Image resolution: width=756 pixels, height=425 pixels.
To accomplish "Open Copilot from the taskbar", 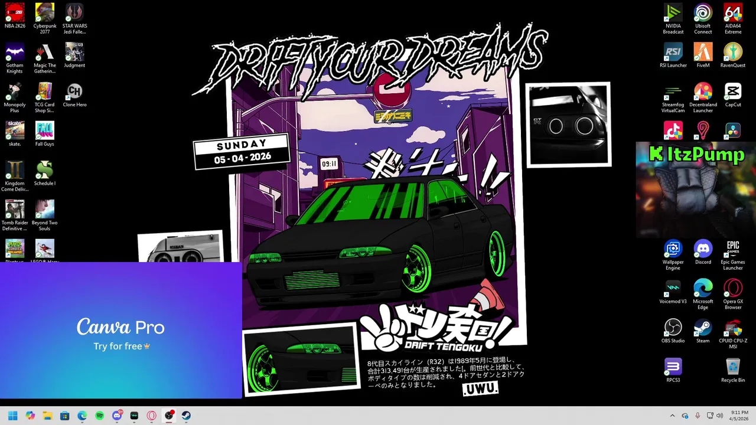I will [30, 416].
